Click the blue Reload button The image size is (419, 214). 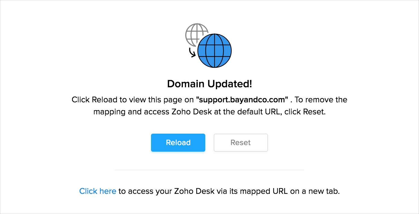click(x=178, y=143)
